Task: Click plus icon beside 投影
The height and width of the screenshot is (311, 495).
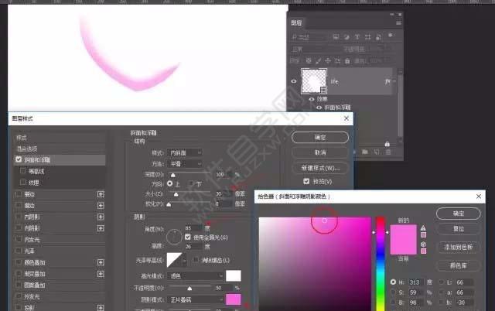Action: [x=101, y=308]
